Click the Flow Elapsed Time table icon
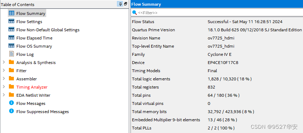 click(11, 37)
